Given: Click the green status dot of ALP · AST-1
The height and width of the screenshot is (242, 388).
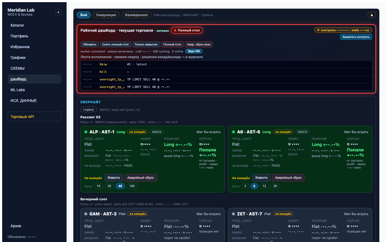Looking at the screenshot, I should [86, 132].
